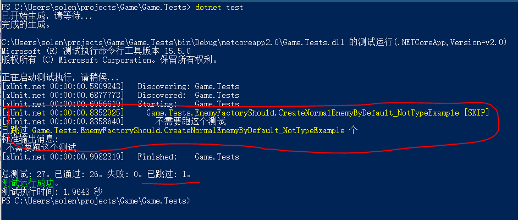Screen dimensions: 518x220
Task: Click the 'Discovered: Game.Tests' log line
Action: pyautogui.click(x=188, y=96)
